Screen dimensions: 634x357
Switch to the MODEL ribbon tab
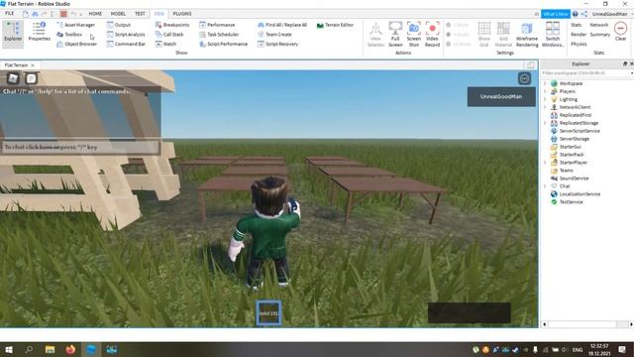(x=118, y=14)
